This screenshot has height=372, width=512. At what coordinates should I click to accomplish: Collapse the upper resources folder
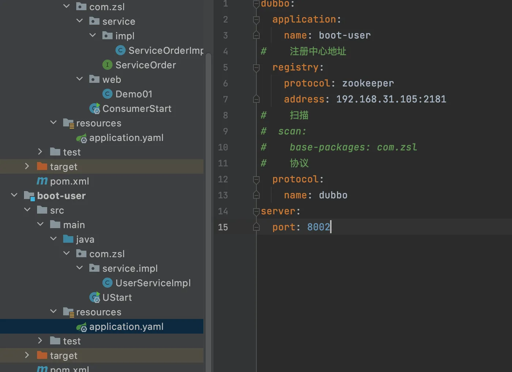(53, 123)
